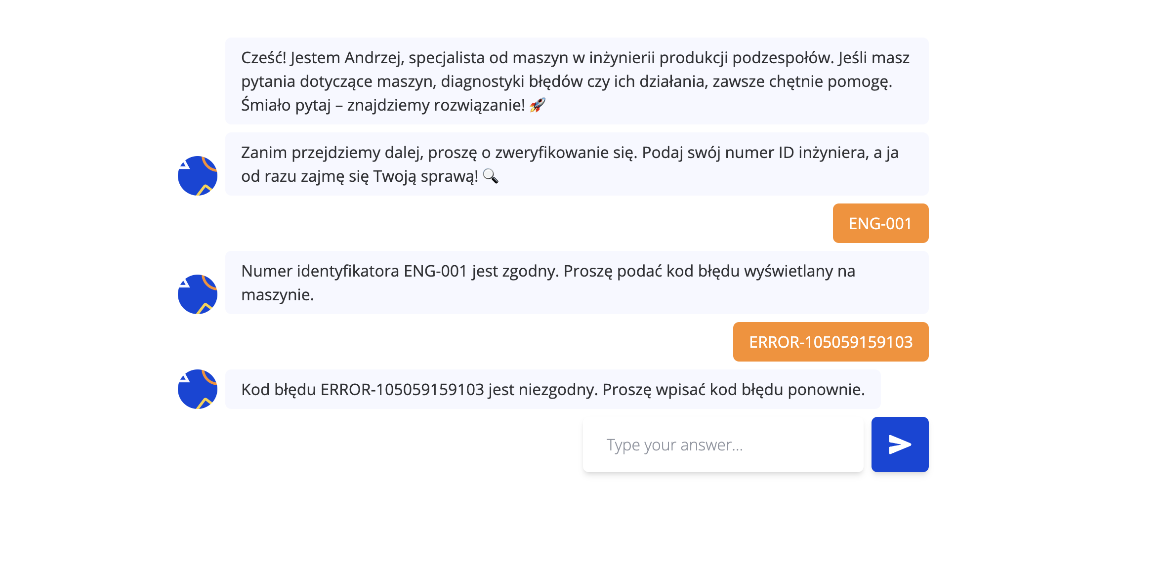Click the avatar next to the error mismatch message
Screen dimensions: 1163x567
(197, 390)
